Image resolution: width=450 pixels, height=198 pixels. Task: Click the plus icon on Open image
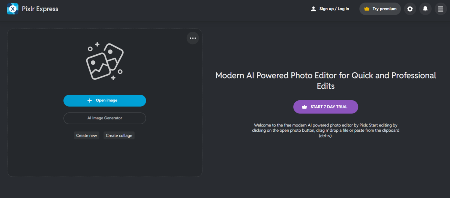point(90,101)
